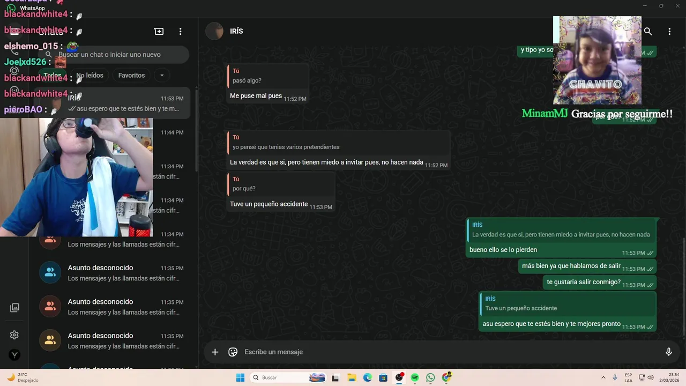Open the Asunto desconocido chat with yellow avatar
Viewport: 686px width, 386px height.
point(111,340)
